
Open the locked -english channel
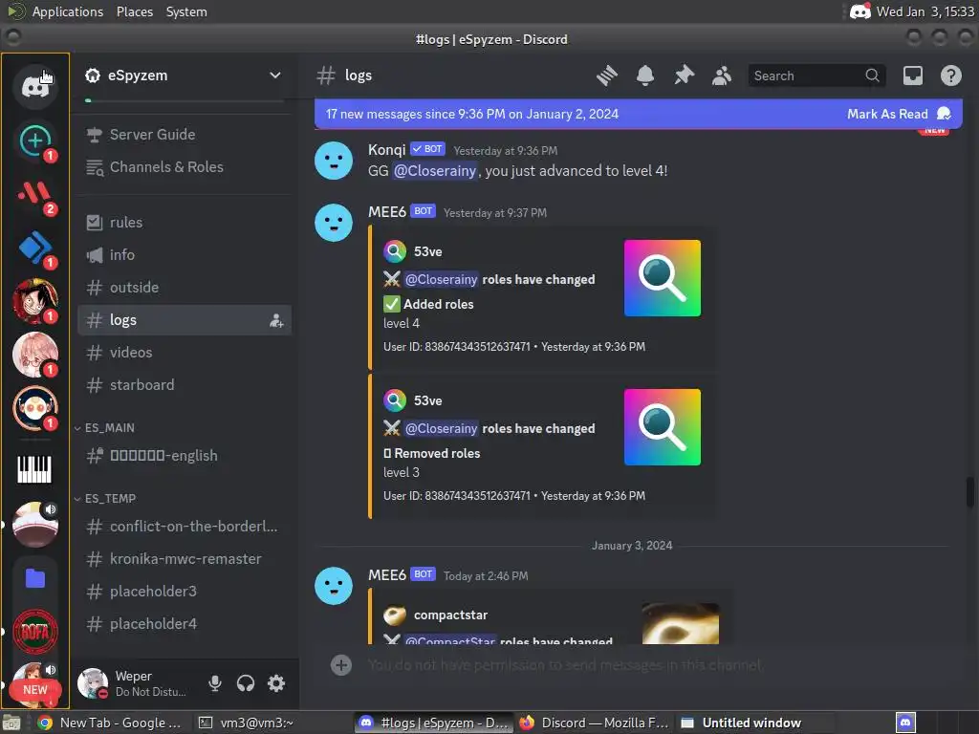[x=185, y=456]
